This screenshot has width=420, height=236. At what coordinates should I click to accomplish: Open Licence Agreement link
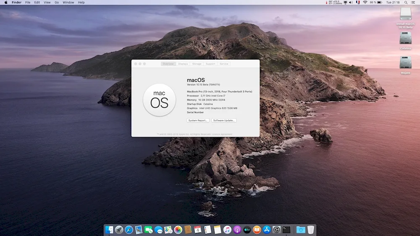click(222, 134)
